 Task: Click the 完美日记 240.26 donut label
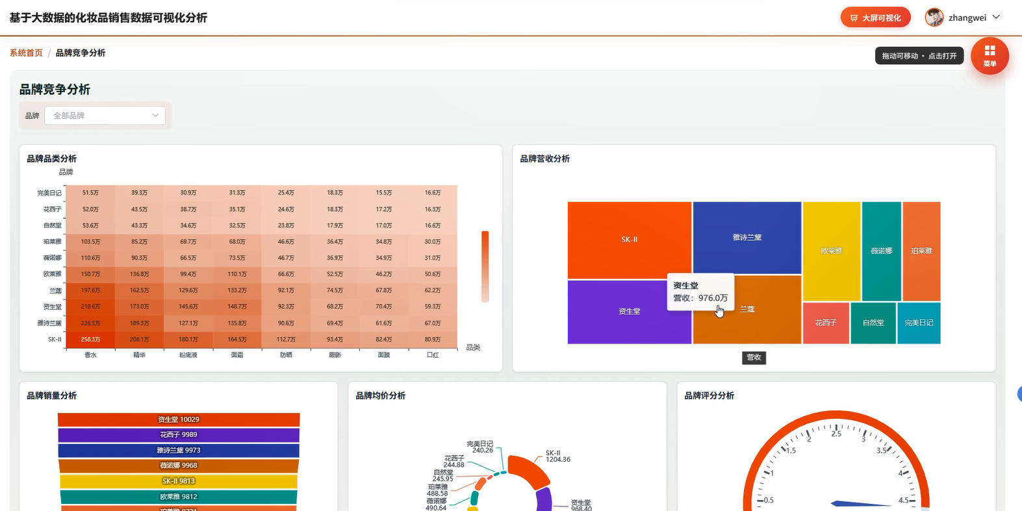click(481, 447)
